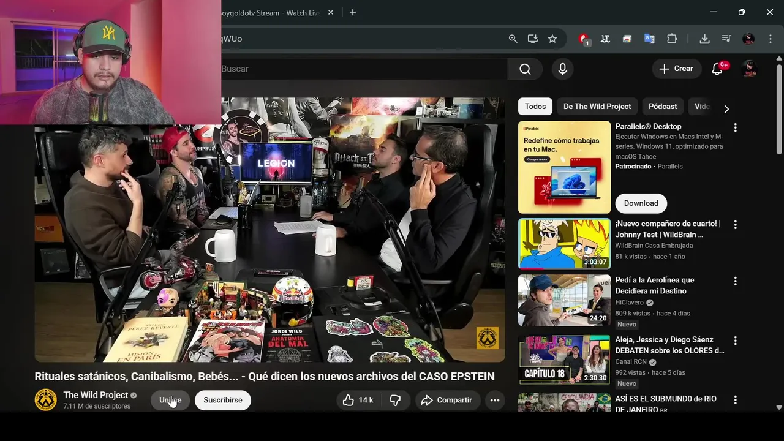Open the Parallels Desktop ad thumbnail
The height and width of the screenshot is (441, 784).
coord(564,167)
